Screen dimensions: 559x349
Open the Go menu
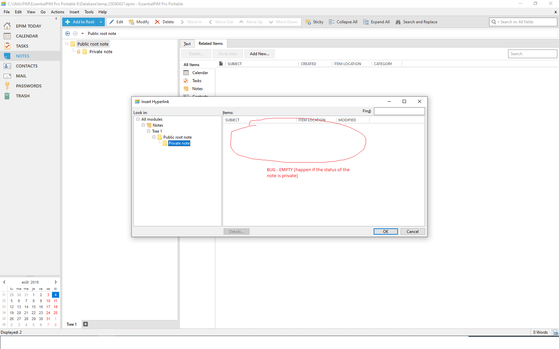(43, 12)
